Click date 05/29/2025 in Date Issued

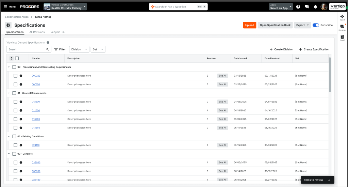click(240, 145)
